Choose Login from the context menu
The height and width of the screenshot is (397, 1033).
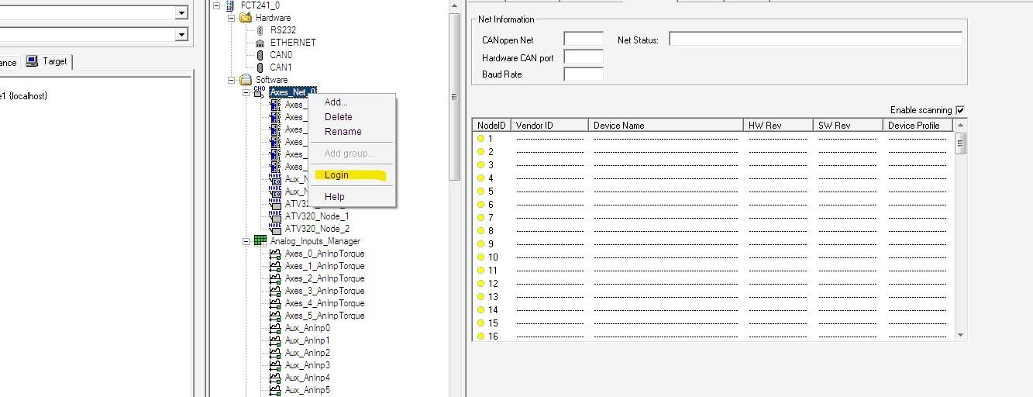pos(337,175)
